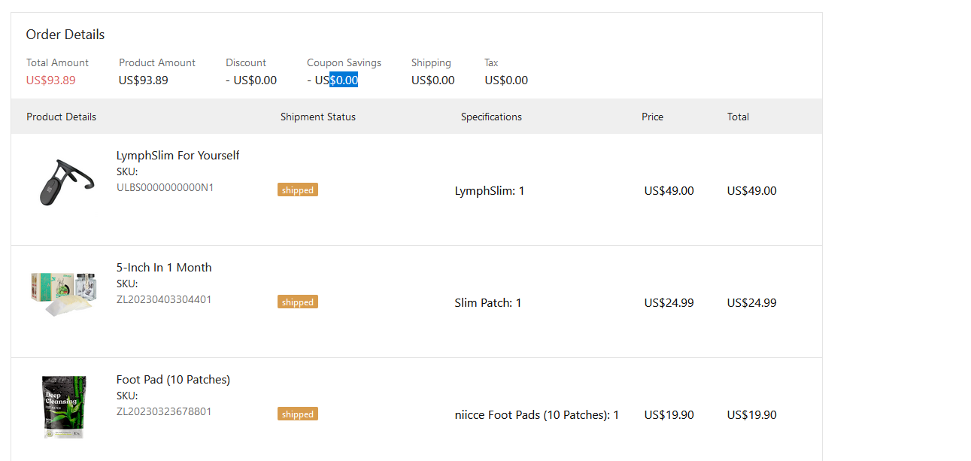The width and height of the screenshot is (971, 461).
Task: Click the LymphSlim product thumbnail image
Action: (65, 183)
